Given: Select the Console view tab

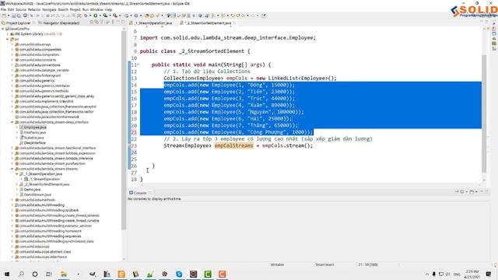Looking at the screenshot, I should coord(138,193).
